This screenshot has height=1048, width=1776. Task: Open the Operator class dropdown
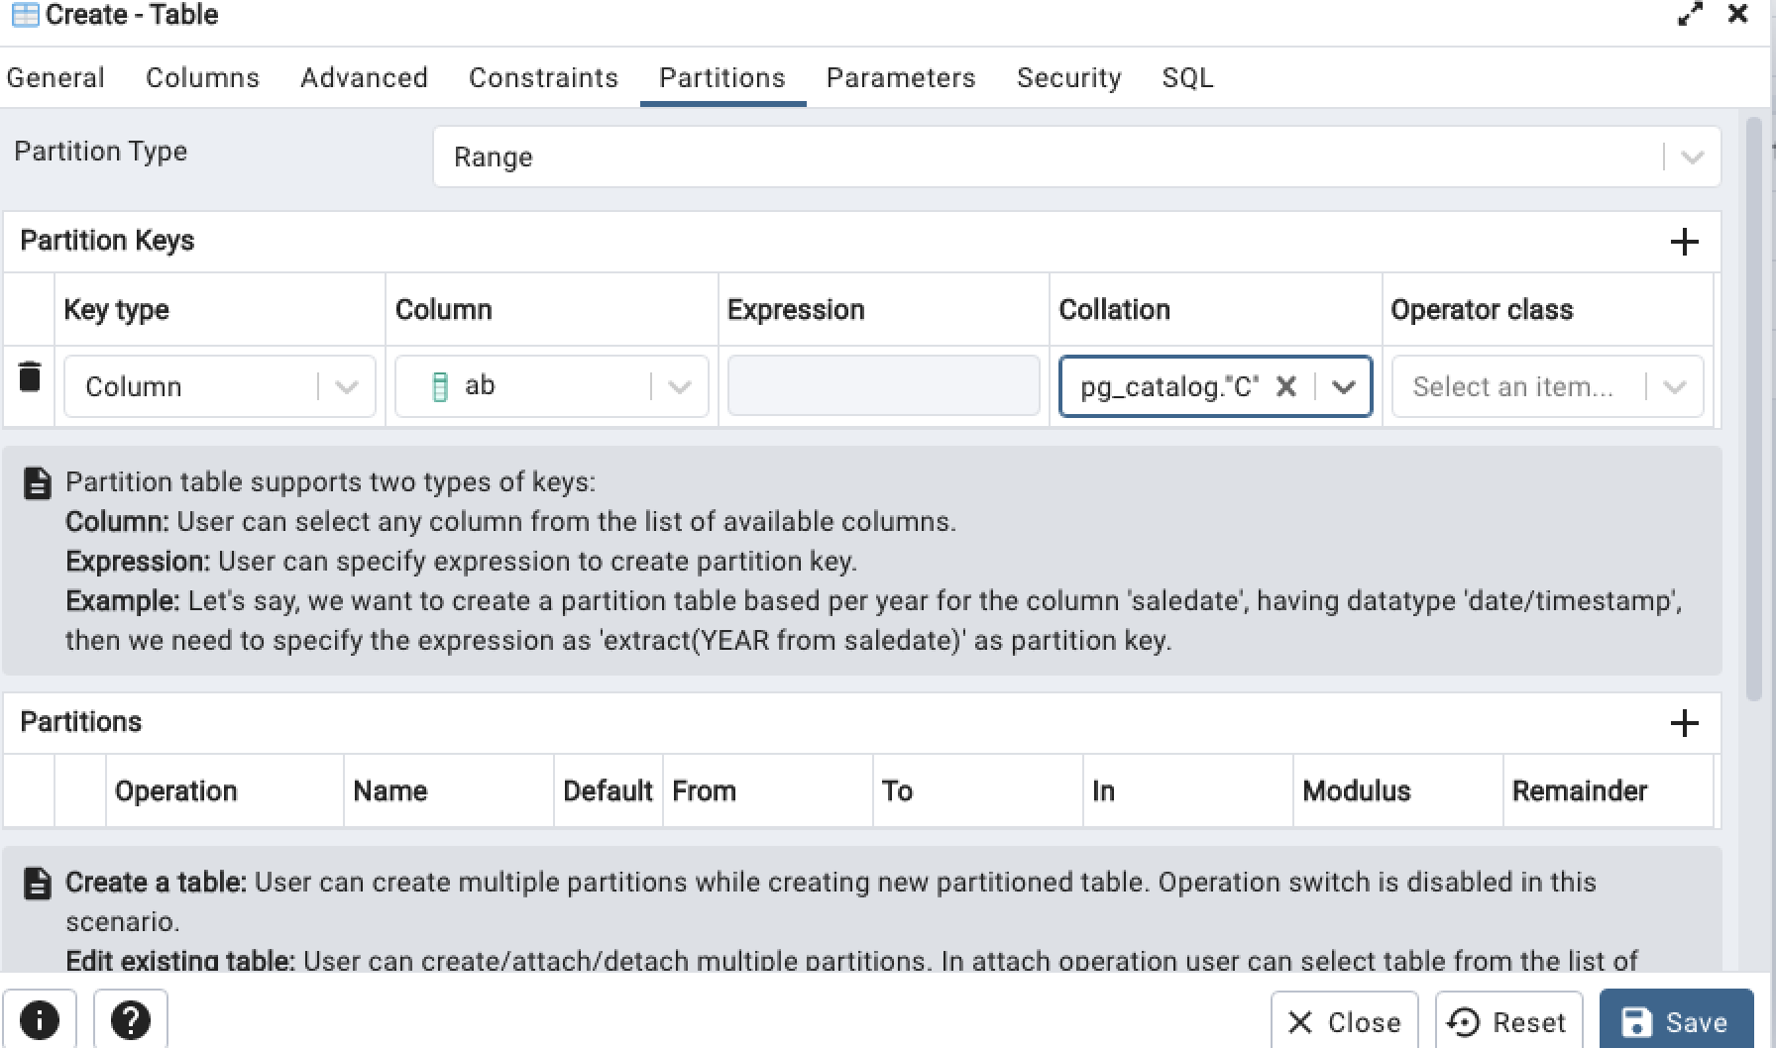click(x=1675, y=386)
